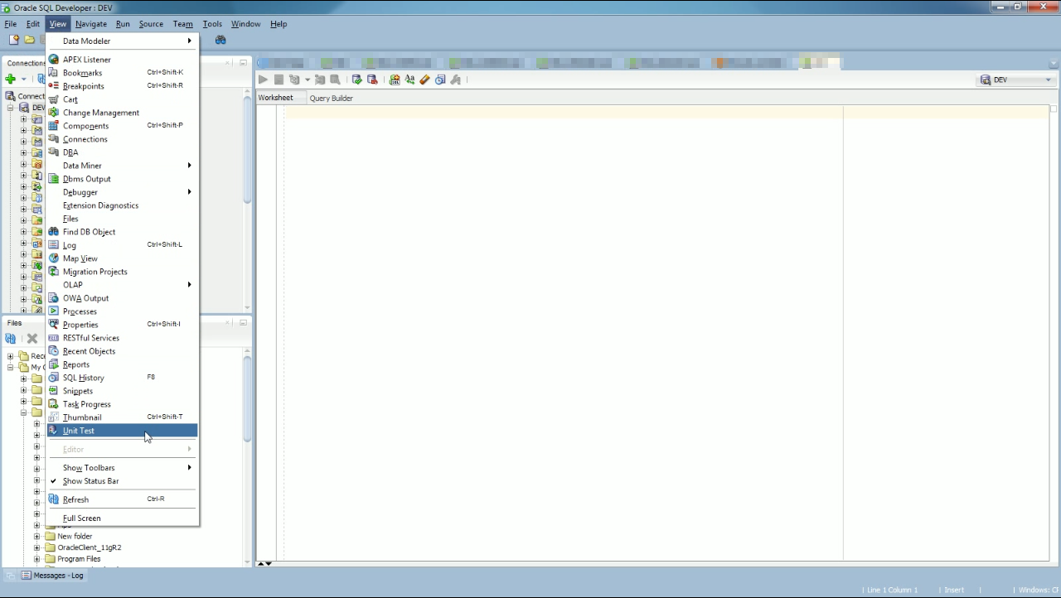Switch to the Query Builder tab
The height and width of the screenshot is (598, 1061).
point(331,98)
